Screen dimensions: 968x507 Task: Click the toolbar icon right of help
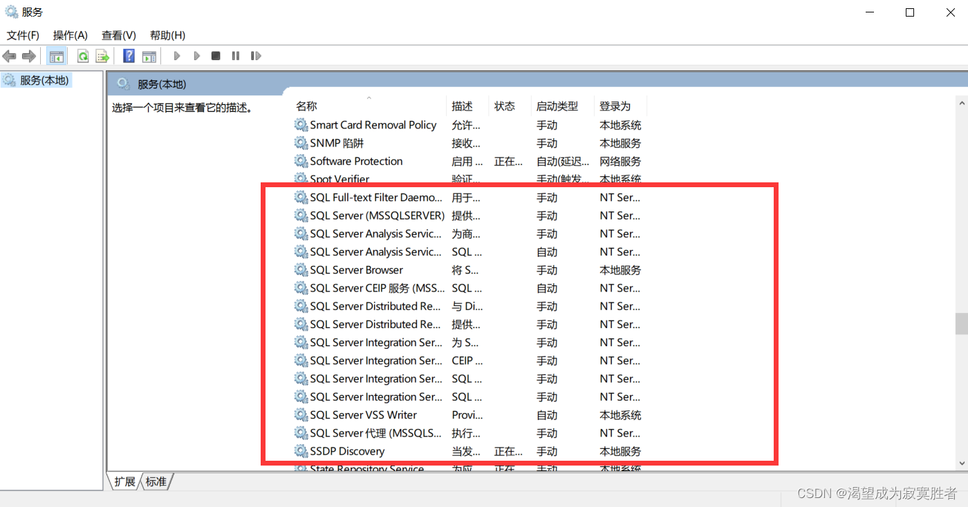pyautogui.click(x=149, y=56)
